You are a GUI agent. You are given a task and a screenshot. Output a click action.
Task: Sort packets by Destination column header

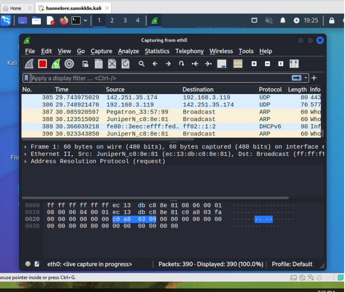[219, 90]
